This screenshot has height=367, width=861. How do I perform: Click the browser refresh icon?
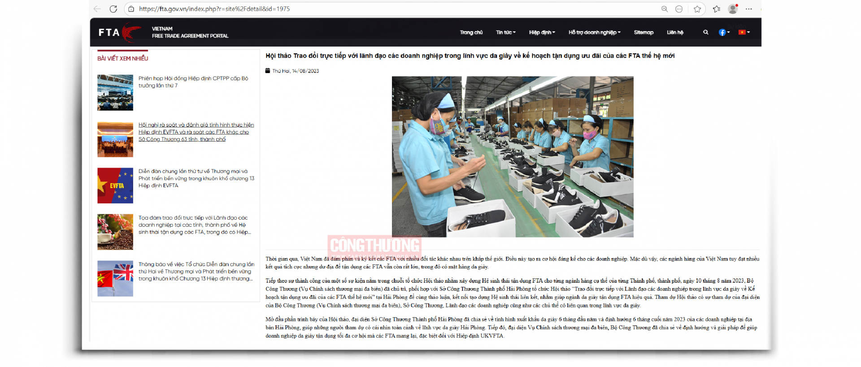(113, 9)
